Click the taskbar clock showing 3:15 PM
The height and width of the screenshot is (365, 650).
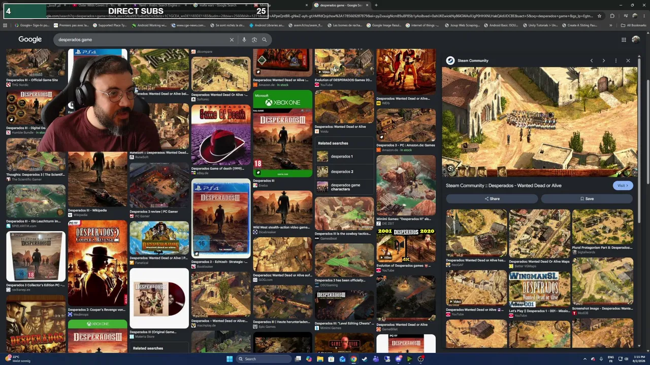click(639, 359)
